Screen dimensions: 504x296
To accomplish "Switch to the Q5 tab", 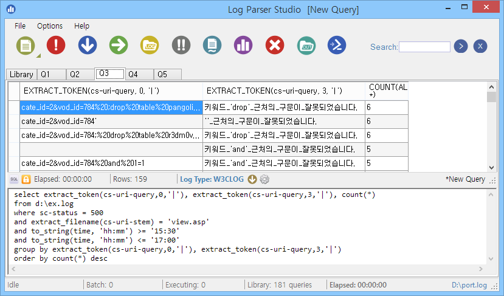I will pos(167,74).
